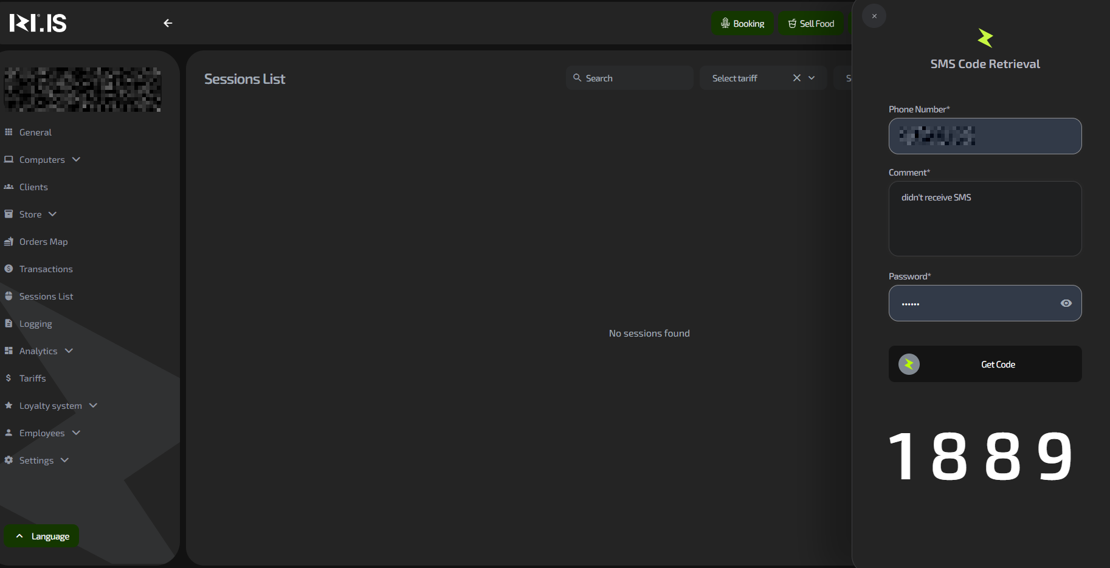Expand the Analytics sidebar section

coord(69,351)
